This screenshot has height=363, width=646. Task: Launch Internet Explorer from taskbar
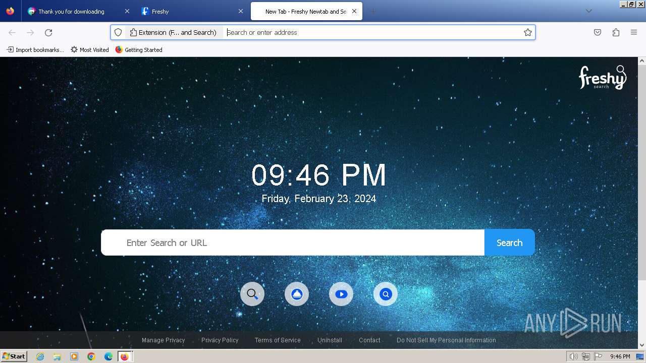point(40,356)
